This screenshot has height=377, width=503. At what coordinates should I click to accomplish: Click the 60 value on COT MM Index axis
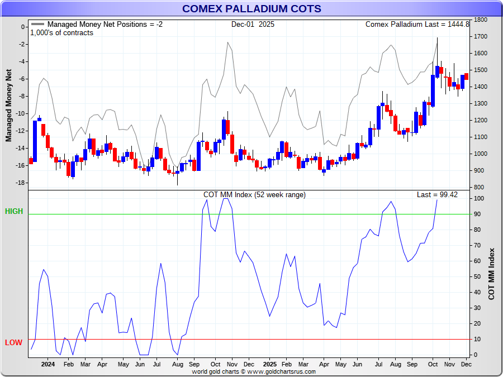[x=477, y=261]
